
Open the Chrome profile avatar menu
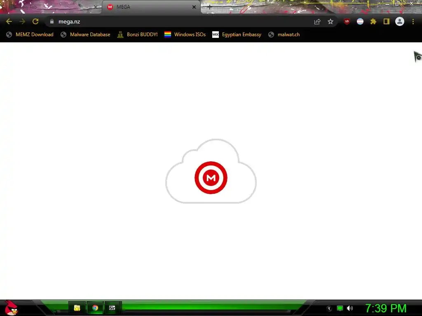pyautogui.click(x=400, y=21)
